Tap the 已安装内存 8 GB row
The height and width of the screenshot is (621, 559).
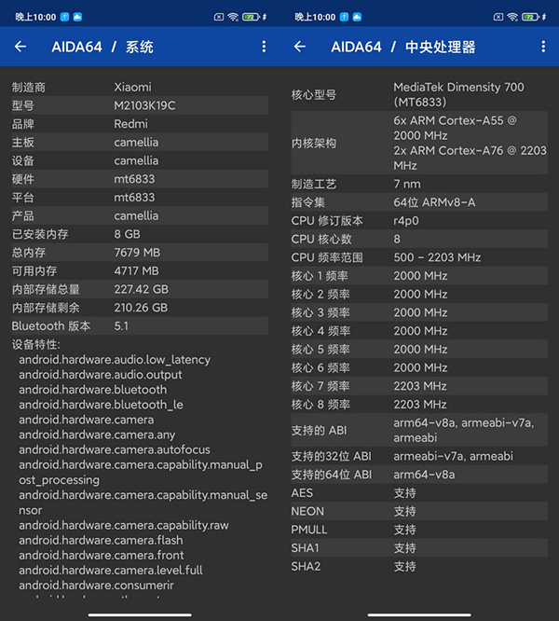[140, 234]
